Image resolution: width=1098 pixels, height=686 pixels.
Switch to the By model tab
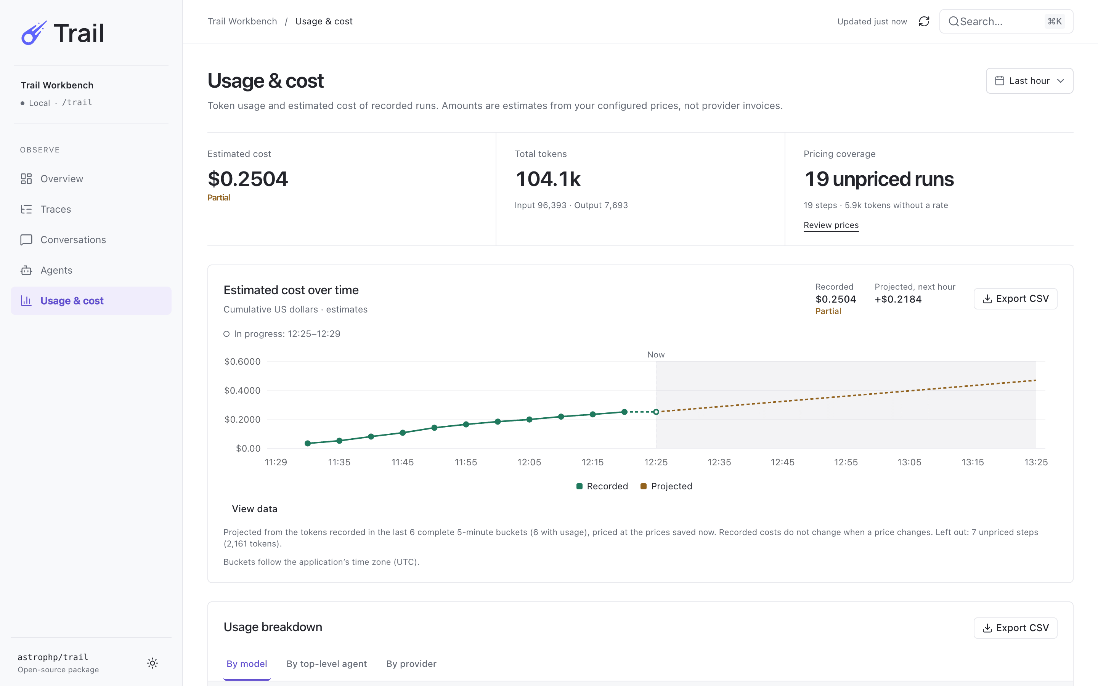(247, 664)
